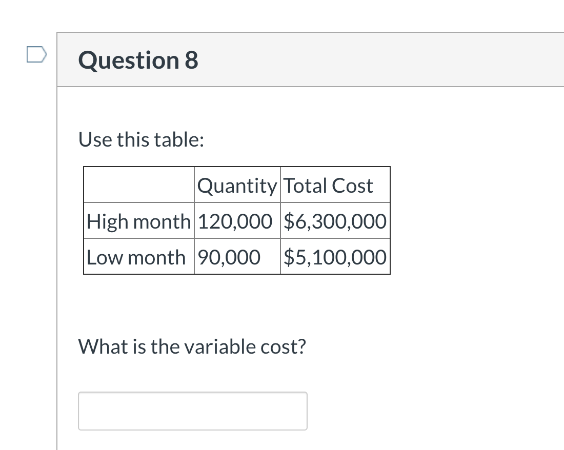Select the Question 8 header text
Screen dimensions: 564x450
tap(137, 60)
